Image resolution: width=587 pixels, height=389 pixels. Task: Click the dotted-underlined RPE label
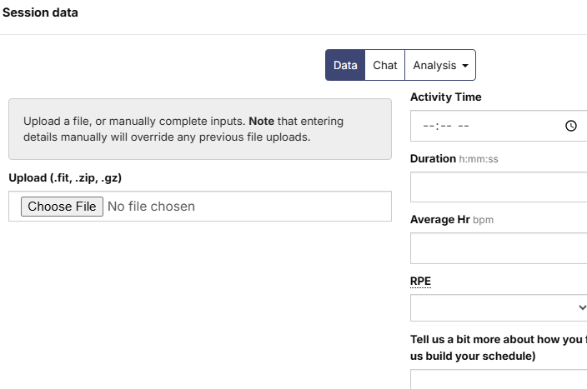[x=420, y=282]
